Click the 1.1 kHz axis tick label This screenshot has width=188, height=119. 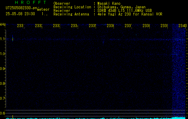click(2, 39)
